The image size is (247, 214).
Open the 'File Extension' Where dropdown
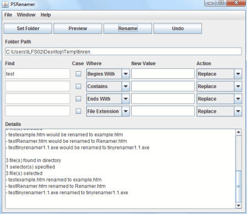(108, 111)
